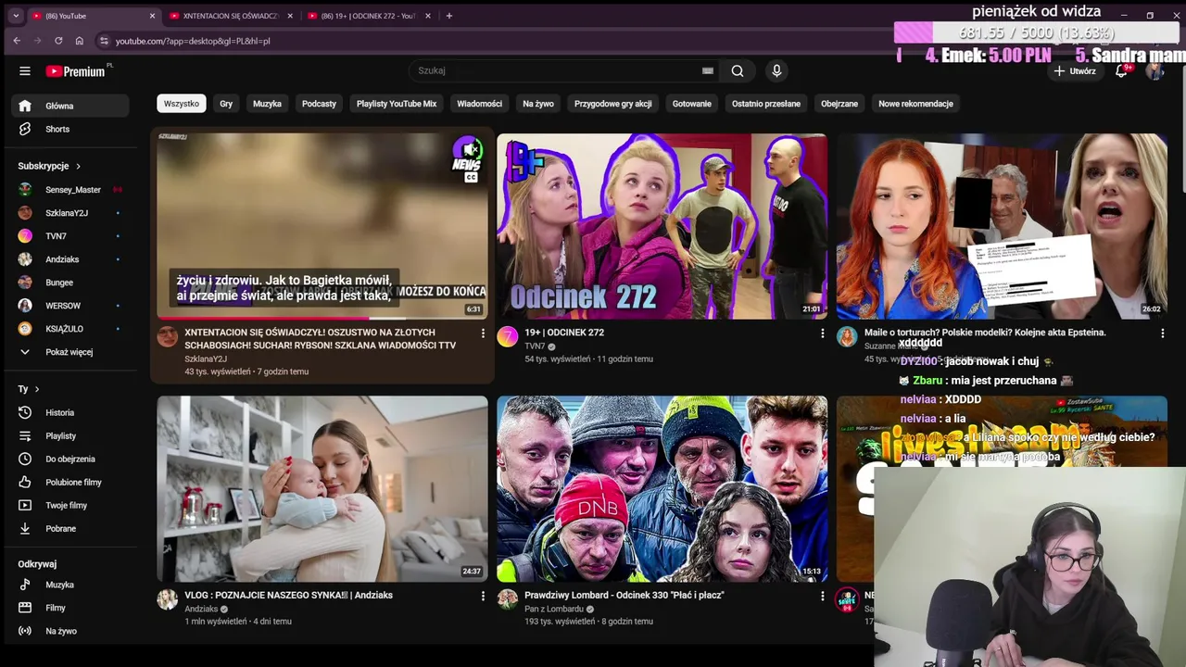Open Prawdziwy Lombard Odcinek 330 thumbnail

pos(662,489)
